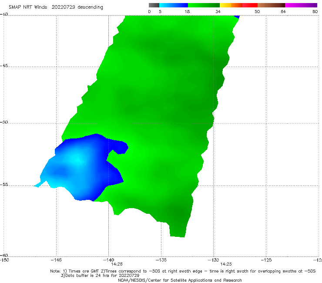Click the longitude label '-140'

pos(108,260)
